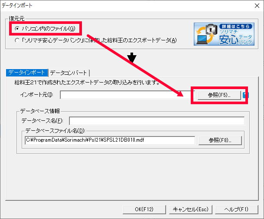Click the データインポート title bar text
The image size is (264, 219).
click(17, 5)
